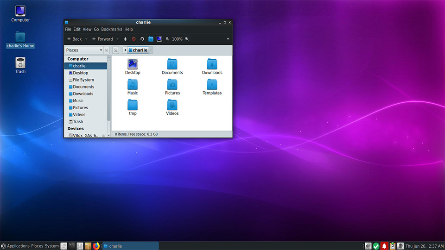Open the Documents folder in file view
The height and width of the screenshot is (250, 445).
(x=172, y=67)
